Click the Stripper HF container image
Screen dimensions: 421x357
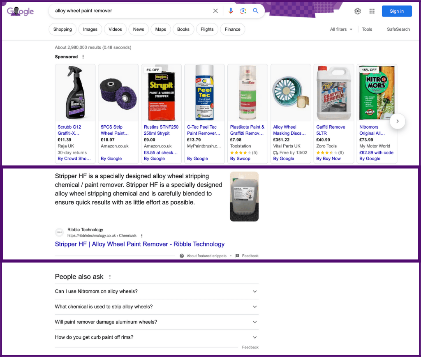[244, 197]
